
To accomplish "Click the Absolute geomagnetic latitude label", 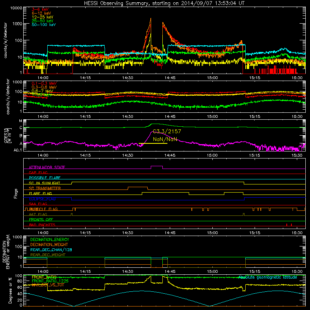I will click(268, 277).
